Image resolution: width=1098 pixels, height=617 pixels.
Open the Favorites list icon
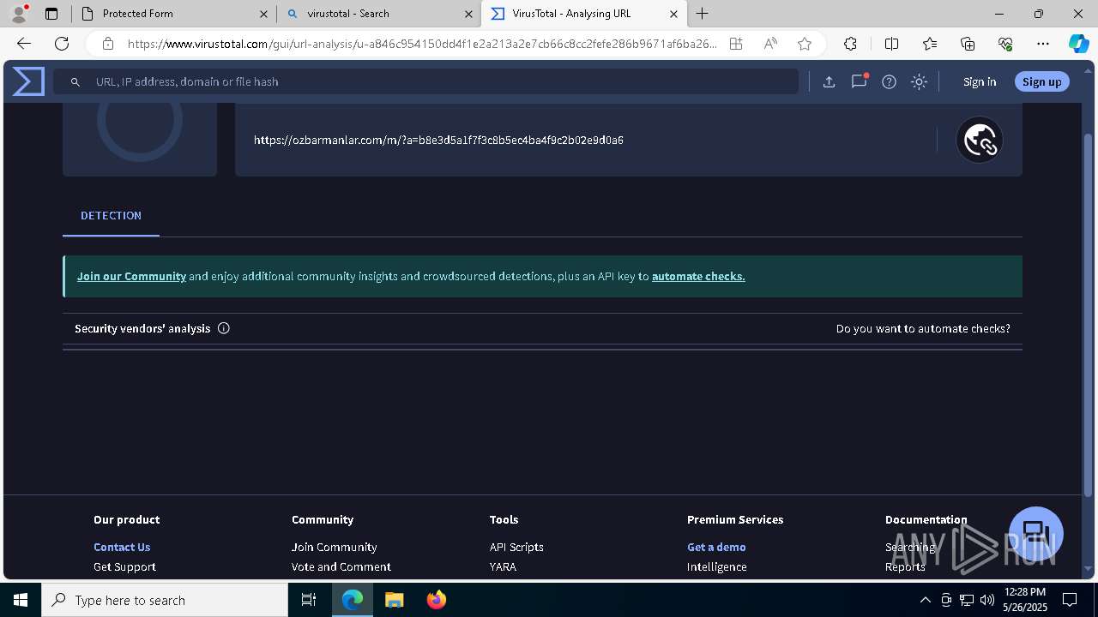[930, 44]
